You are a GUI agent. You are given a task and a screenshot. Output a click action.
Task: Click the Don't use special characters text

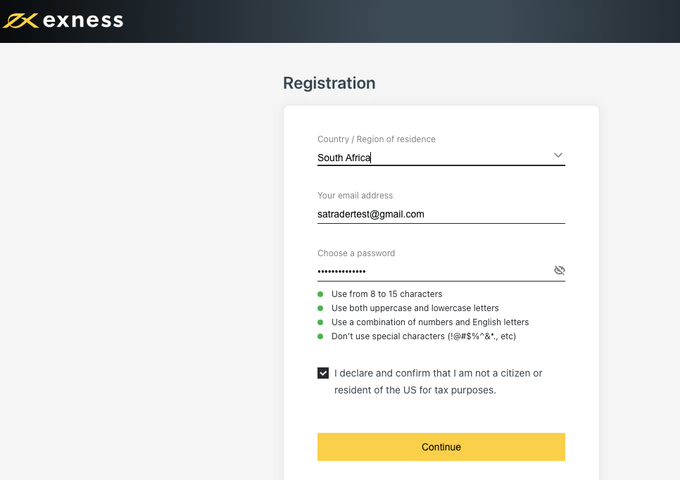coord(424,336)
